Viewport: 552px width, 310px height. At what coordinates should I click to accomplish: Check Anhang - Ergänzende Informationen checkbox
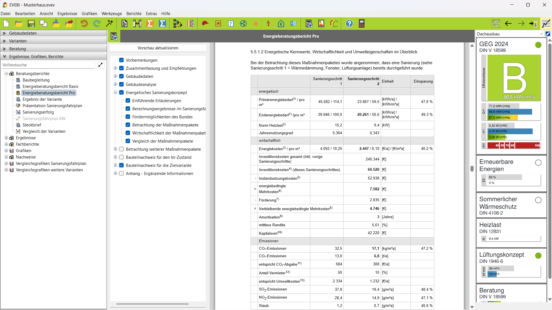tap(121, 174)
